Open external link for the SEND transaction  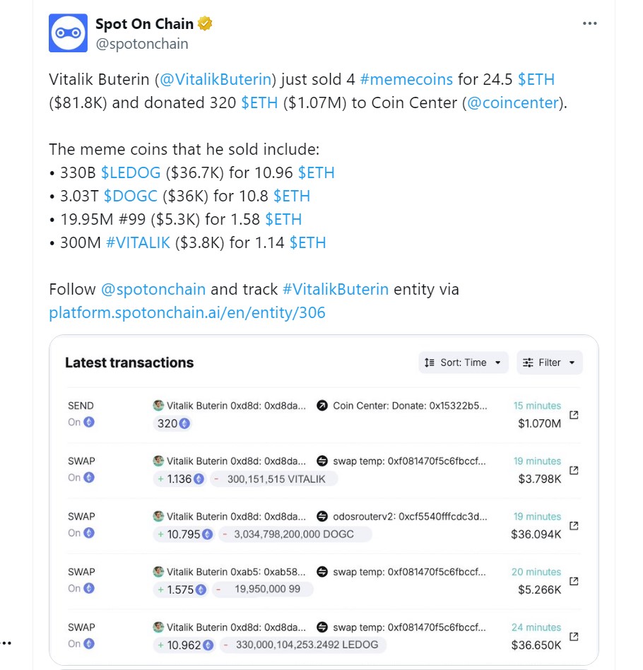coord(574,415)
